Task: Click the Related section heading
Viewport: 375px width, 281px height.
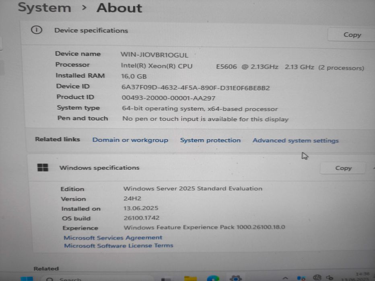Action: (46, 269)
